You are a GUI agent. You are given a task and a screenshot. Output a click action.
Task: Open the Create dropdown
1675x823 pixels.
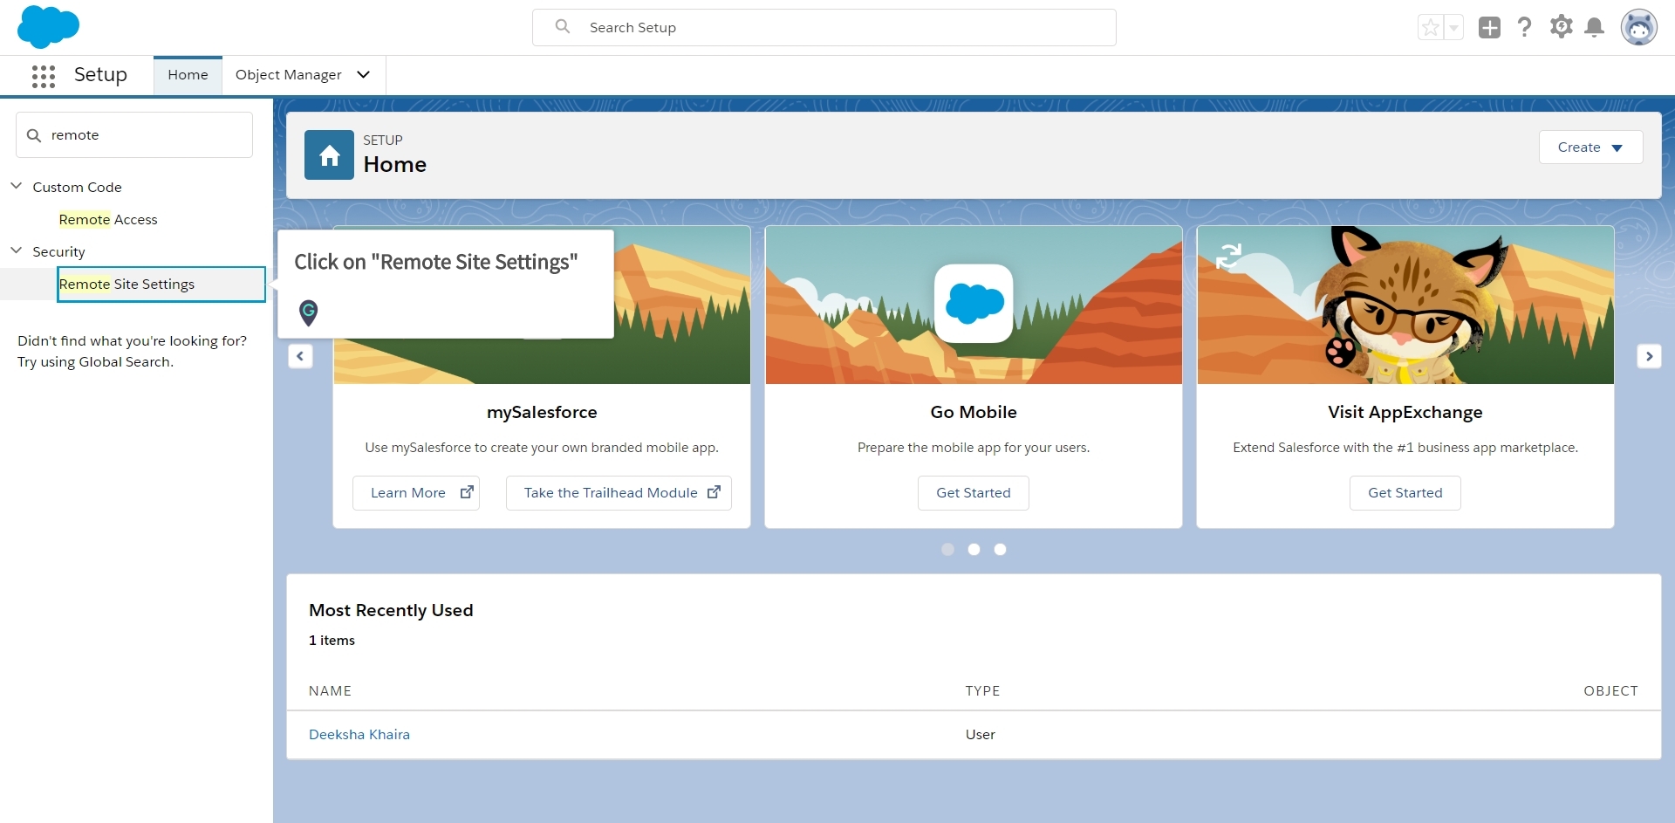point(1590,147)
